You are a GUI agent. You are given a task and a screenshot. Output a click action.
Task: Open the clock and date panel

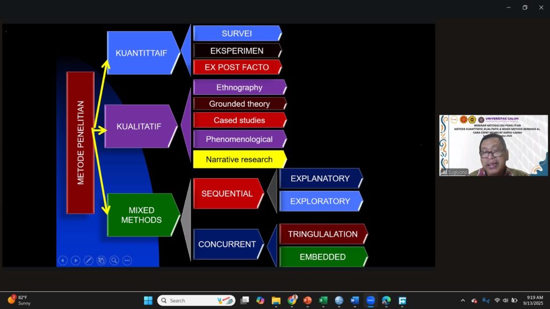[x=534, y=300]
